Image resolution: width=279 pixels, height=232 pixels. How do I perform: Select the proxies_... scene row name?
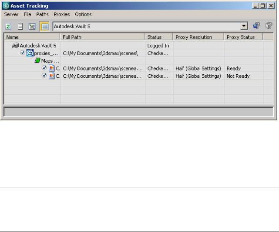[46, 53]
